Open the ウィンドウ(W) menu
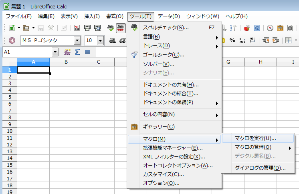299x194 pixels. 203,16
